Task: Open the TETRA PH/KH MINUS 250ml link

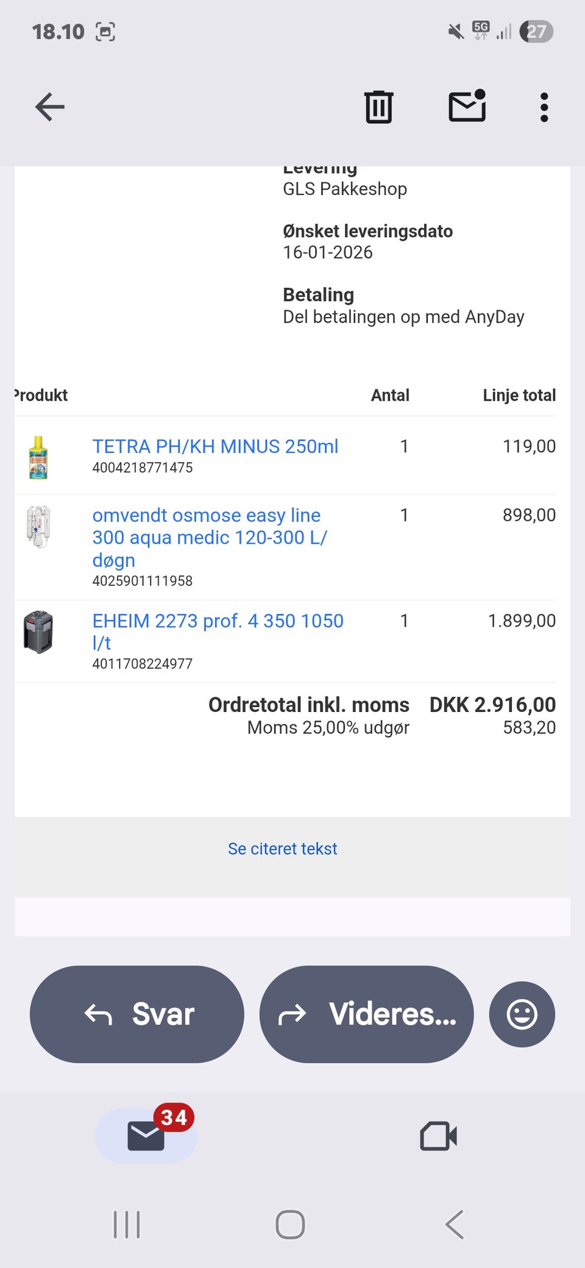Action: [215, 446]
